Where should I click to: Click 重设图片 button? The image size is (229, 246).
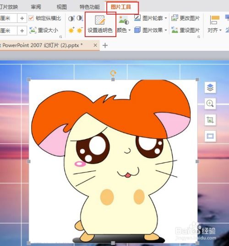[x=185, y=30]
